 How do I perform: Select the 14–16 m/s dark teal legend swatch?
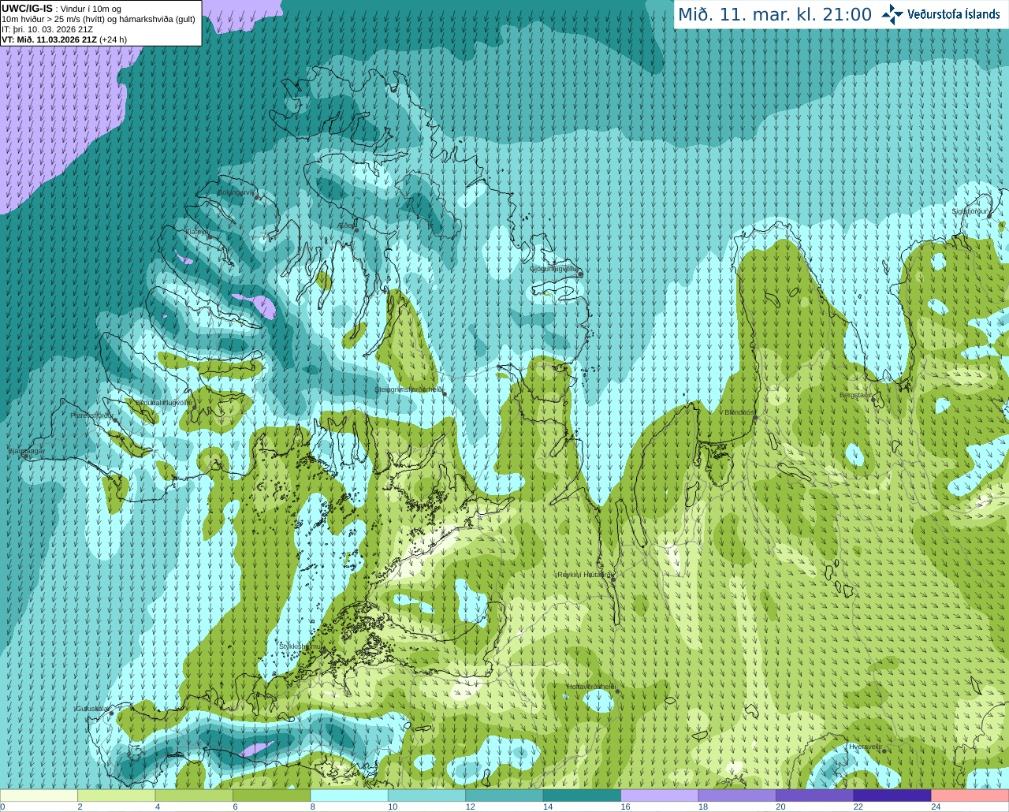pos(583,795)
